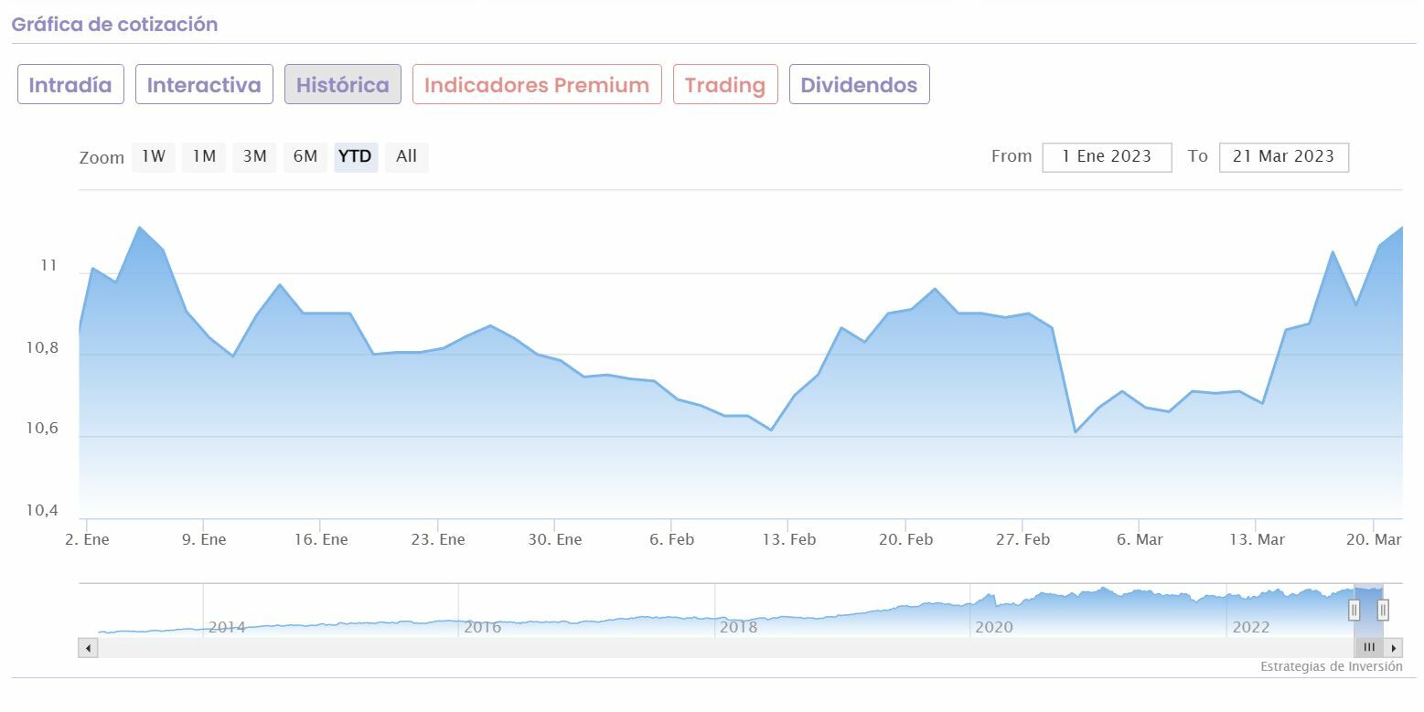Click the scrollbar thumb grip in navigator
Image resolution: width=1424 pixels, height=712 pixels.
[x=1369, y=648]
